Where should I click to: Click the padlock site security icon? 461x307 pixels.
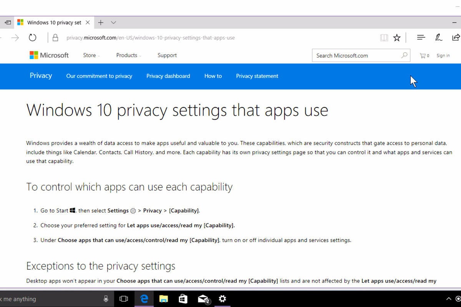point(55,38)
